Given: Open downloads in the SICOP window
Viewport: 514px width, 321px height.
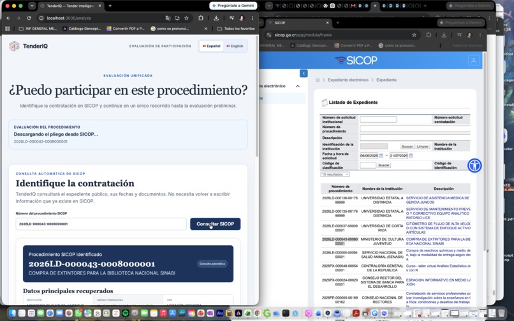Looking at the screenshot, I should (x=444, y=35).
